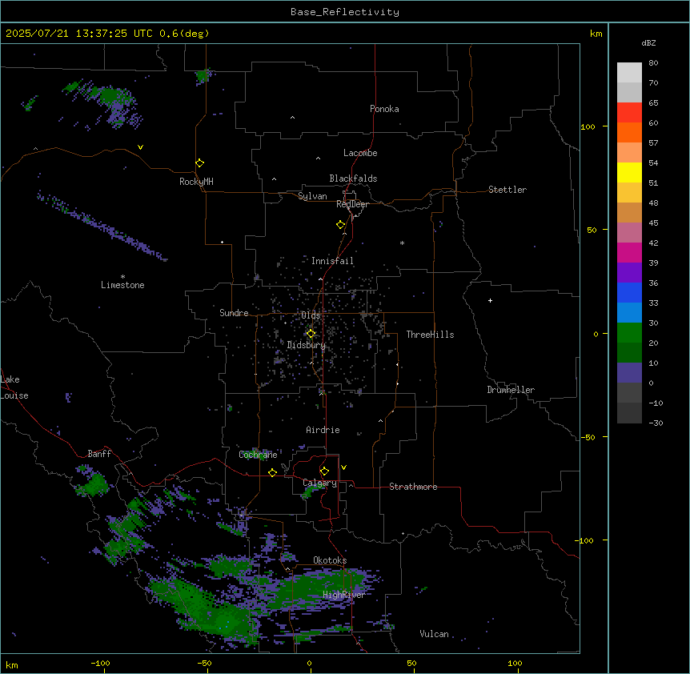Click the white plus marker west of Drumheller area
Viewport: 690px width, 674px height.
[490, 300]
